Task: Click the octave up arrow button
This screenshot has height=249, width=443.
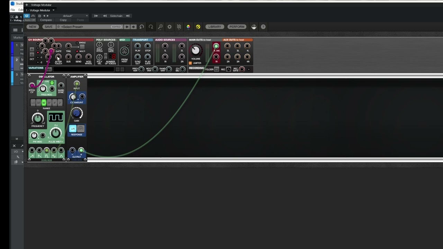Action: [x=32, y=49]
